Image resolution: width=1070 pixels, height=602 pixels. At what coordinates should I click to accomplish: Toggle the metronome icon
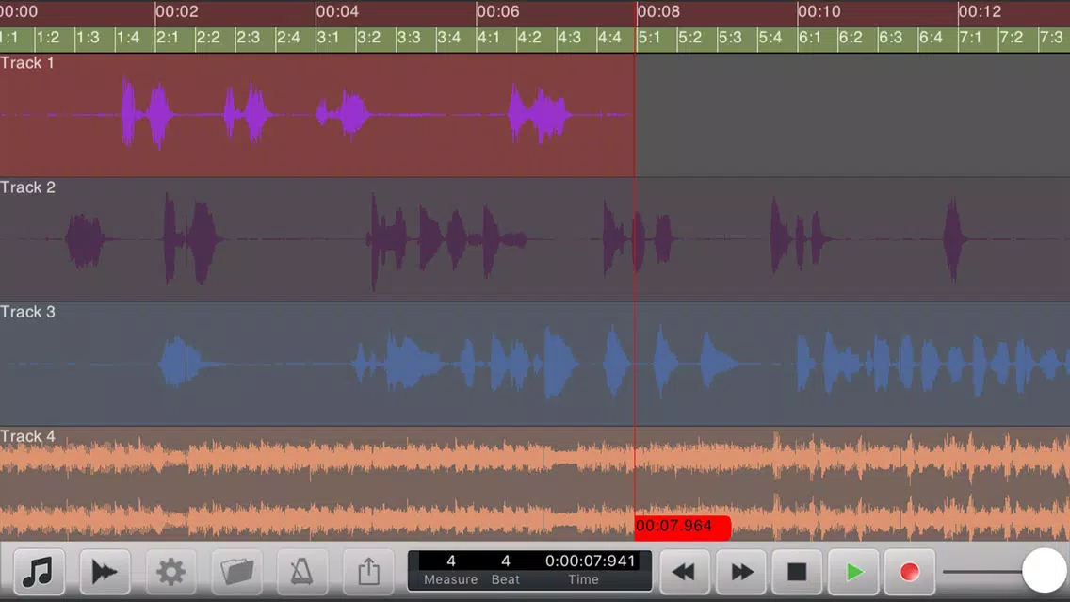(302, 571)
